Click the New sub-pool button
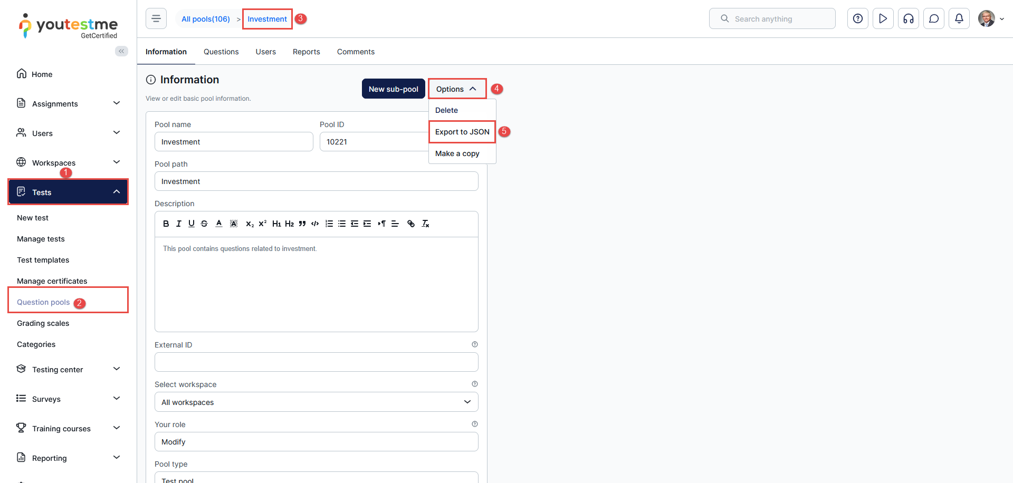 coord(393,89)
